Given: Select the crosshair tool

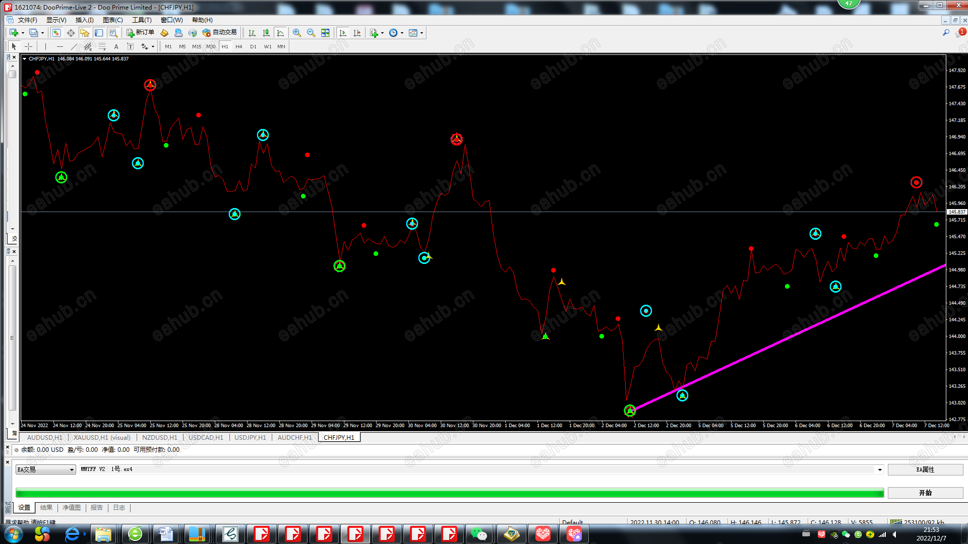Looking at the screenshot, I should coord(29,46).
